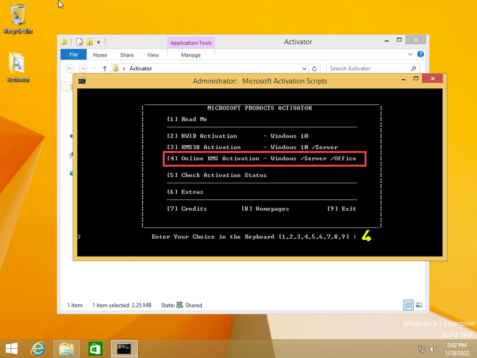
Task: Click the search magnifier icon in Explorer
Action: (x=414, y=68)
